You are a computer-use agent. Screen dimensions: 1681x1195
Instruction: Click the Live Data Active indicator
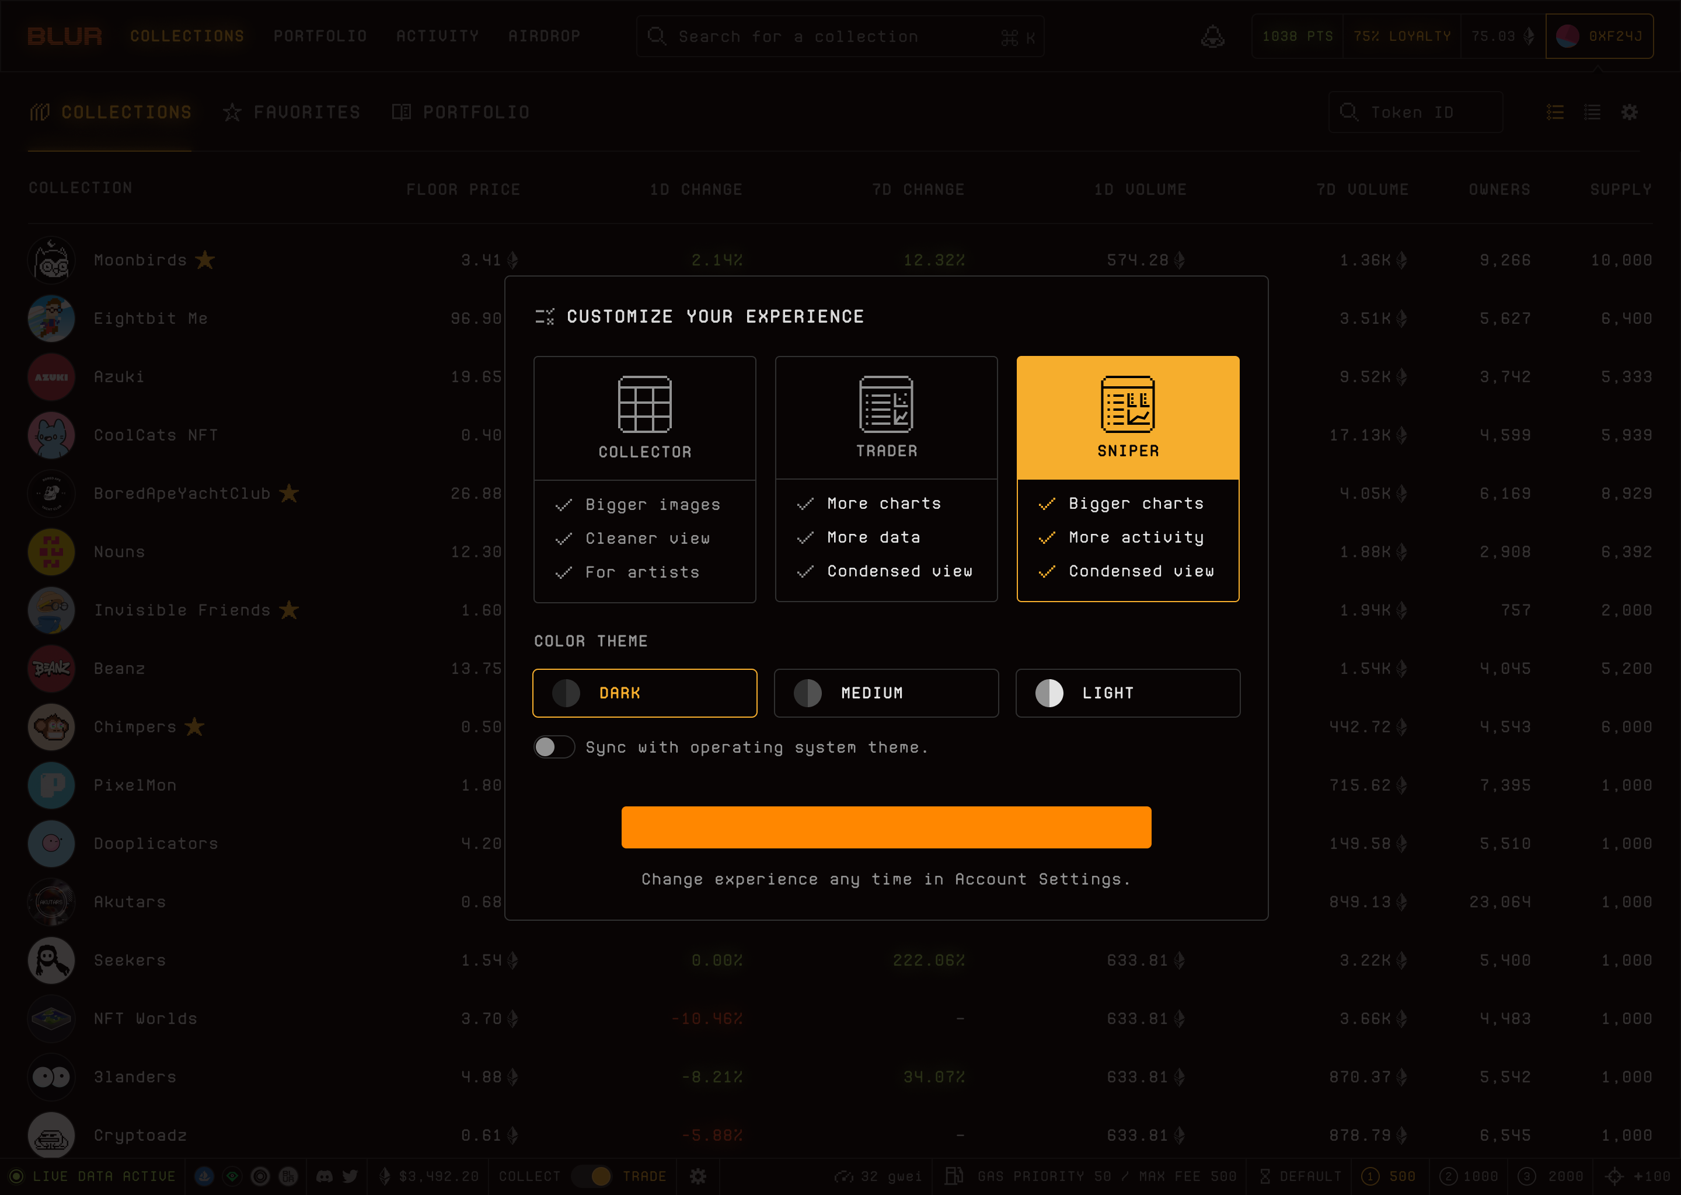(92, 1176)
